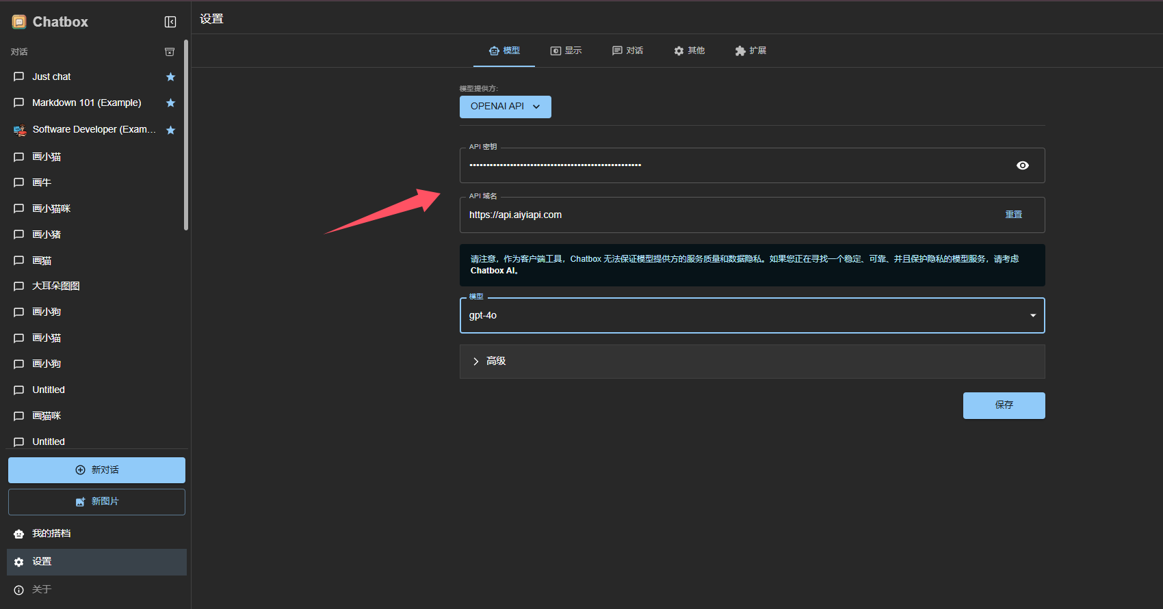Unstar the Just chat conversation
The width and height of the screenshot is (1163, 609).
pyautogui.click(x=171, y=77)
